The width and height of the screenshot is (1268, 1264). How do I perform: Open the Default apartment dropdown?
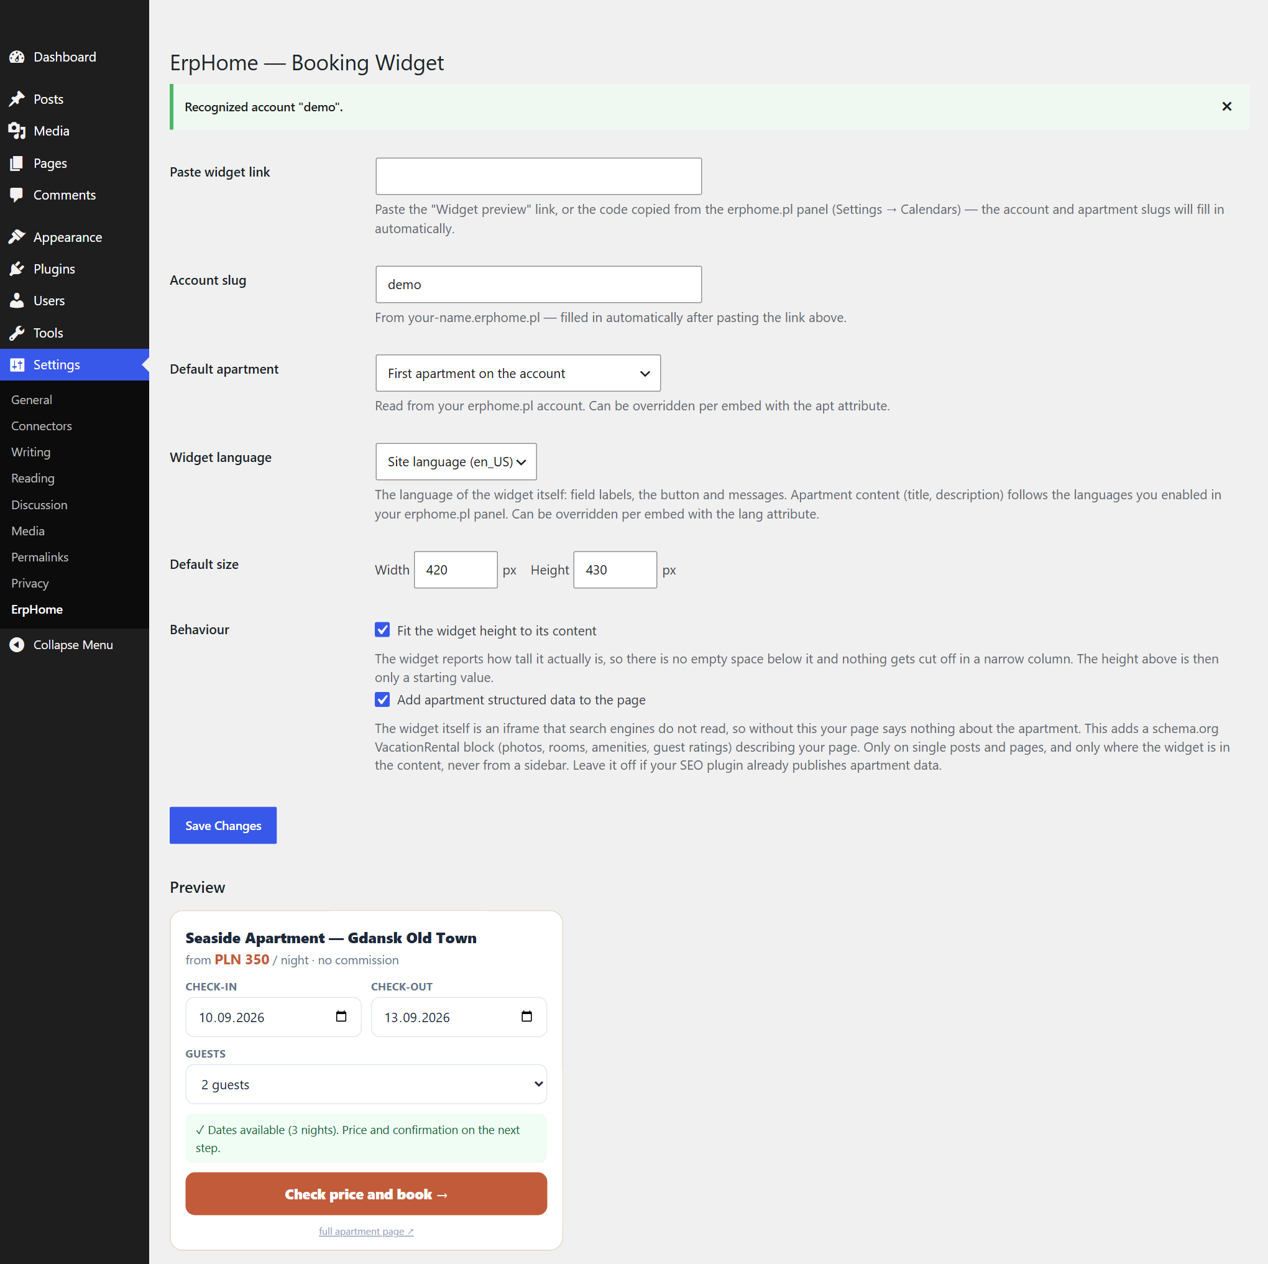click(x=518, y=373)
